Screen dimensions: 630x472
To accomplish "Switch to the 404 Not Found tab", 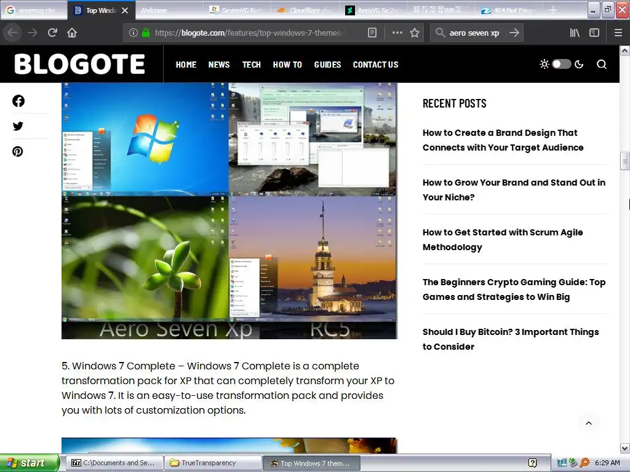I will point(509,10).
